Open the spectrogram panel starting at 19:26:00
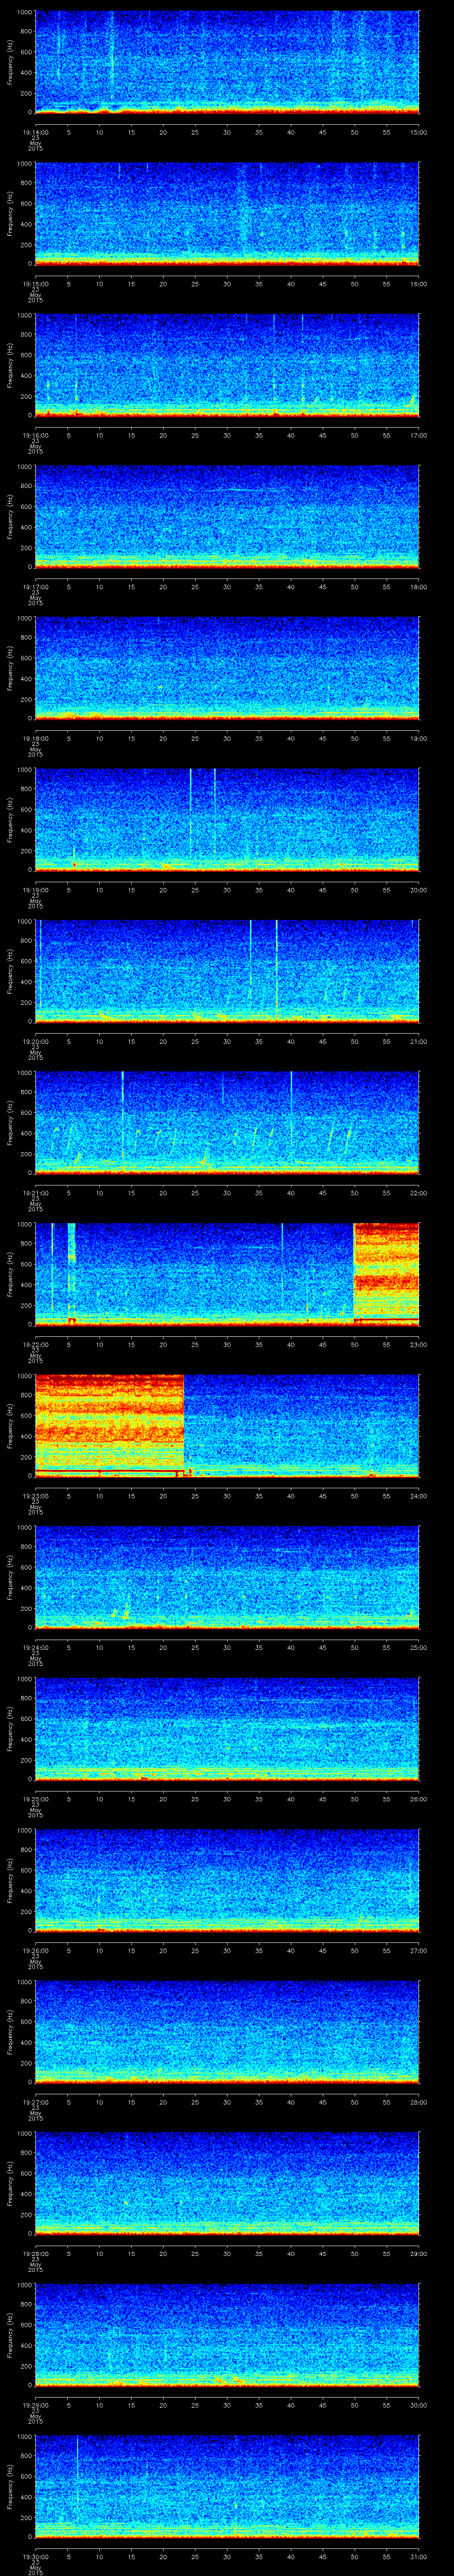The height and width of the screenshot is (2576, 454). pyautogui.click(x=227, y=1881)
